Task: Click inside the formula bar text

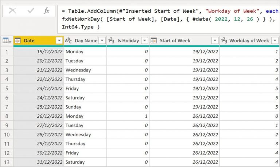Action: click(169, 19)
